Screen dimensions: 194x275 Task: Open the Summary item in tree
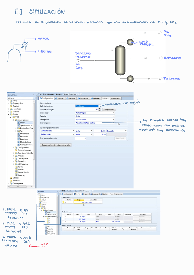click(x=21, y=175)
